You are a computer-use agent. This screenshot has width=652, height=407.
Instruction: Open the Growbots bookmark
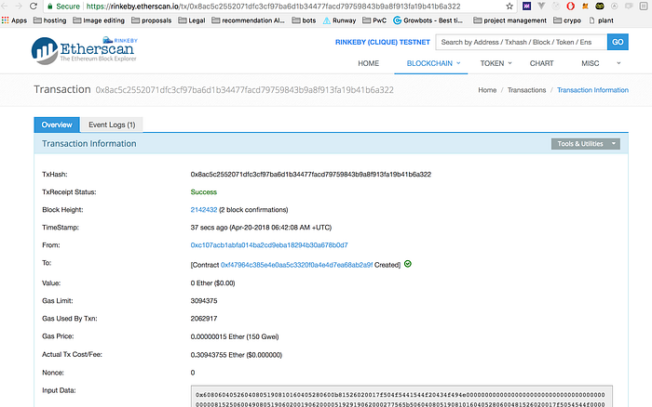(x=428, y=20)
